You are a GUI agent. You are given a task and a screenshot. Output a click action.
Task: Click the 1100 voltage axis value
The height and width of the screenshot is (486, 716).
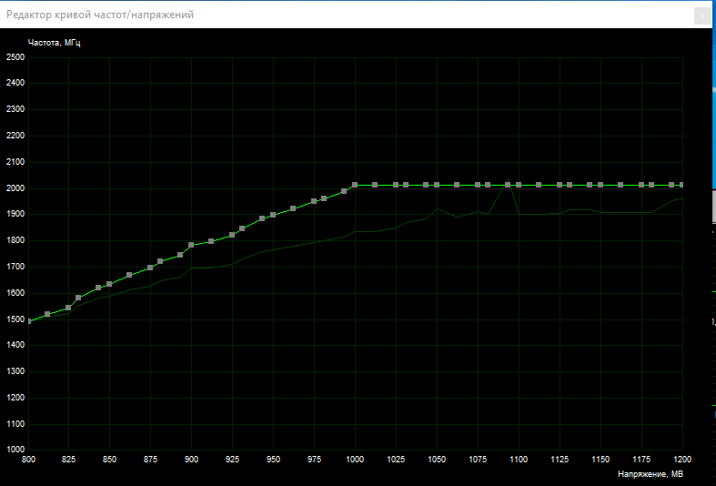pos(519,460)
